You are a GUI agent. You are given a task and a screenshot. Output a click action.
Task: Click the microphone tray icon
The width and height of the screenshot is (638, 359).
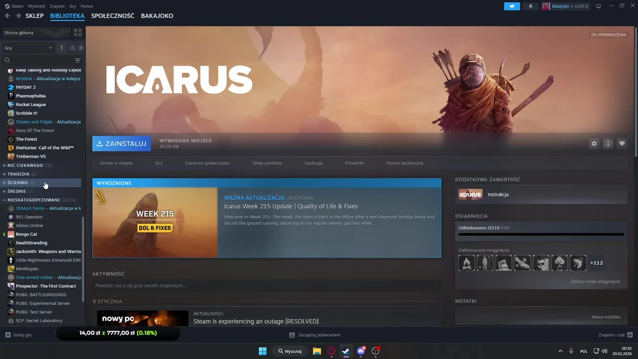[571, 351]
